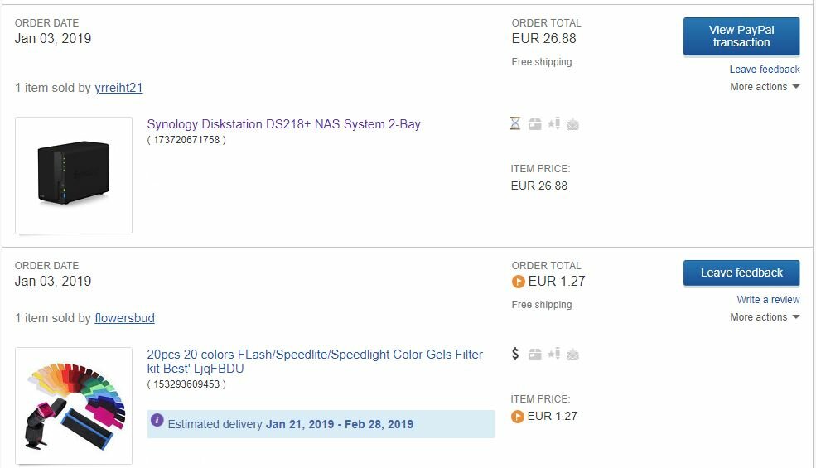Click the dollar paid icon for the Color Gels order
The height and width of the screenshot is (468, 816).
click(515, 354)
